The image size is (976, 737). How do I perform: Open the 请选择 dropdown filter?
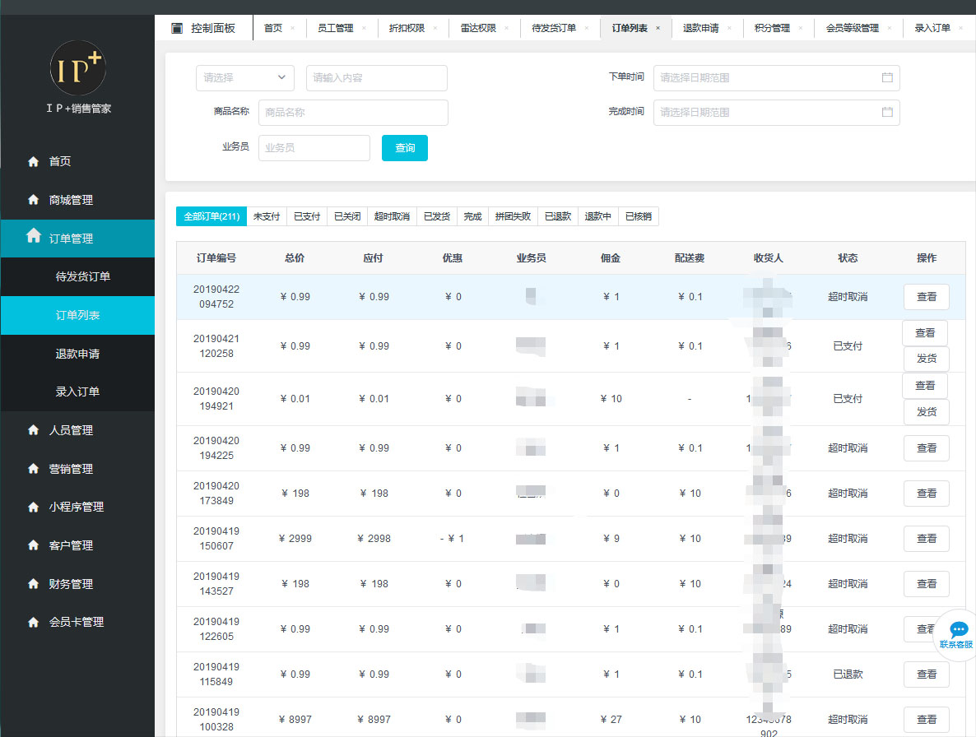(x=244, y=78)
